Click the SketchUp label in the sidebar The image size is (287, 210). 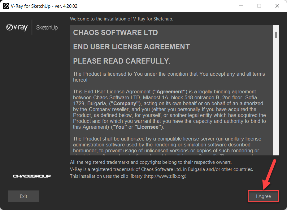coord(47,28)
